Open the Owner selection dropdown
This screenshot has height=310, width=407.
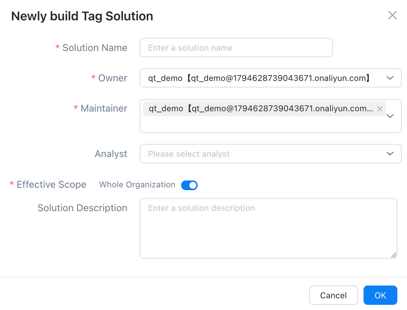coord(270,78)
